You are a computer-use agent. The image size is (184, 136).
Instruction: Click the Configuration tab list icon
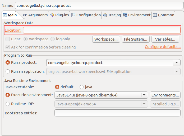73,15
